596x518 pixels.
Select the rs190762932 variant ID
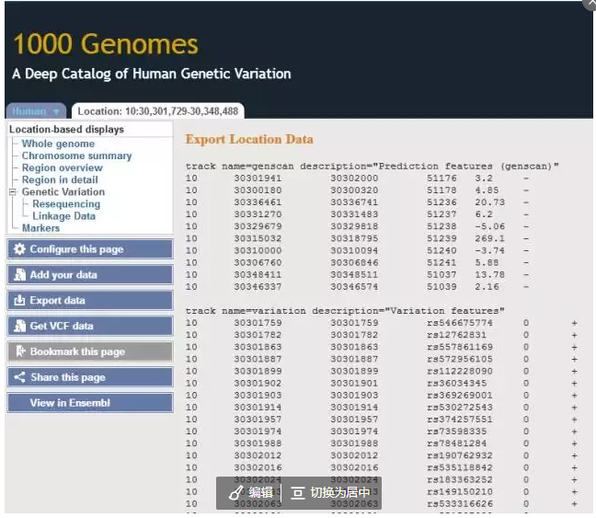(x=460, y=455)
